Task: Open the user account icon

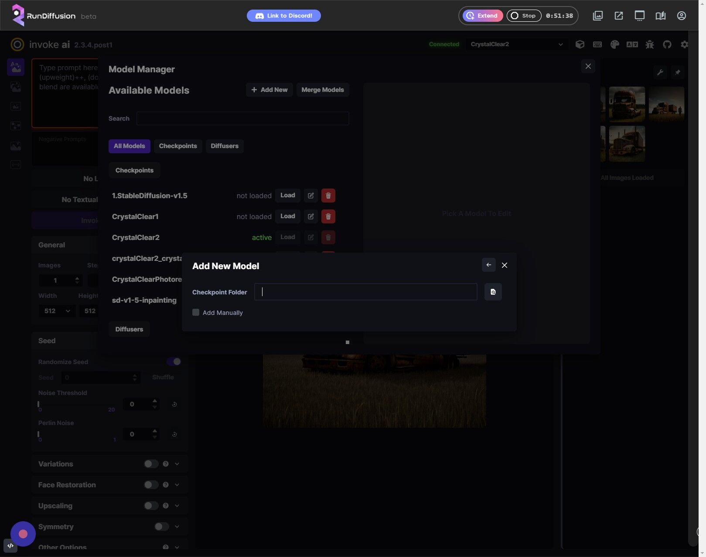Action: click(x=681, y=16)
